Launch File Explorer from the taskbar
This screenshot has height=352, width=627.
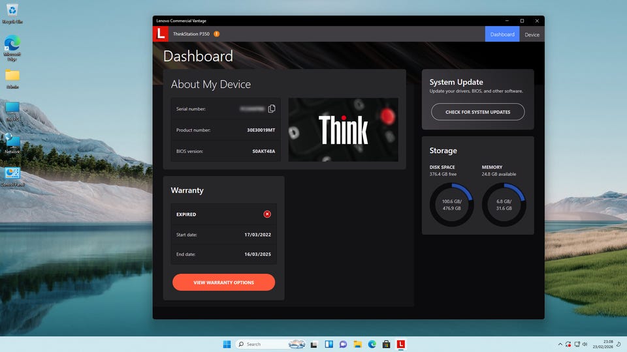pos(358,344)
